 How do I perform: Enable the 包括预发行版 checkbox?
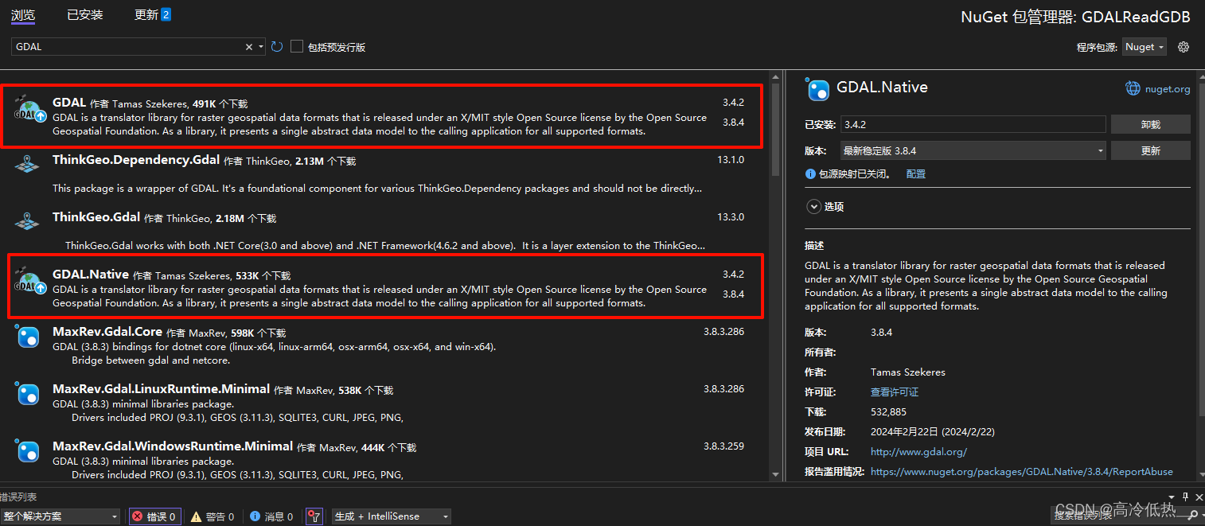click(296, 45)
